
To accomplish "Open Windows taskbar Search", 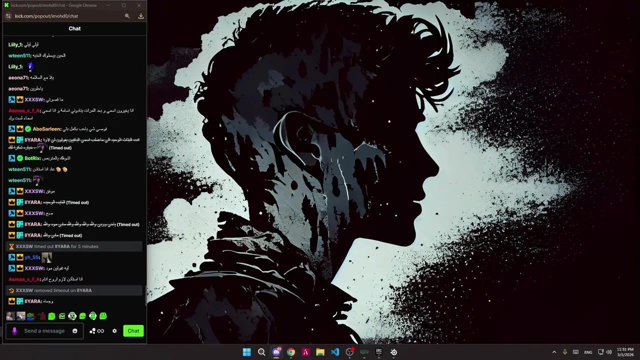I will click(x=261, y=352).
